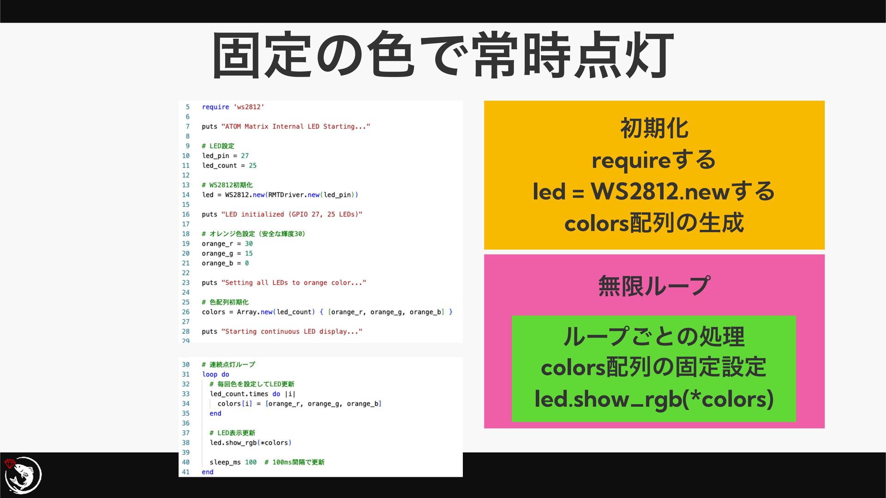
Task: Click the line led = WS2812.new(RMTDriver.new(led_pin))
Action: 280,195
